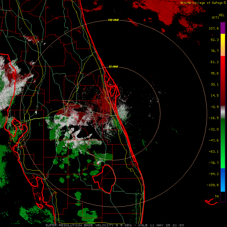Click the -32.0 legend value
Image resolution: width=227 pixels, height=227 pixels.
(214, 129)
